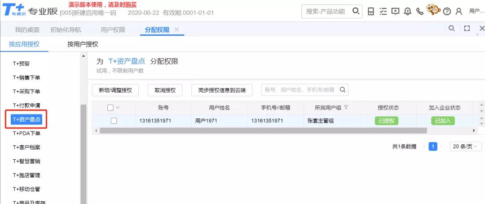Go to page 1 in pagination
The width and height of the screenshot is (485, 204).
tap(433, 147)
